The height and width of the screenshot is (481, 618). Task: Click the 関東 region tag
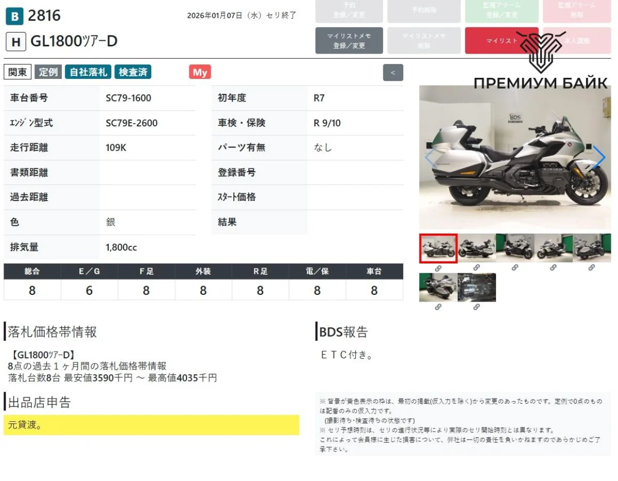[18, 72]
